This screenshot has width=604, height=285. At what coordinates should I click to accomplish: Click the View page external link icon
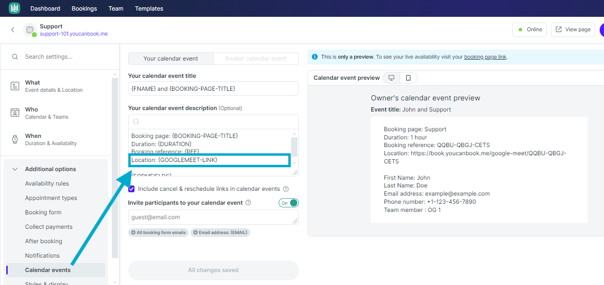tap(559, 29)
